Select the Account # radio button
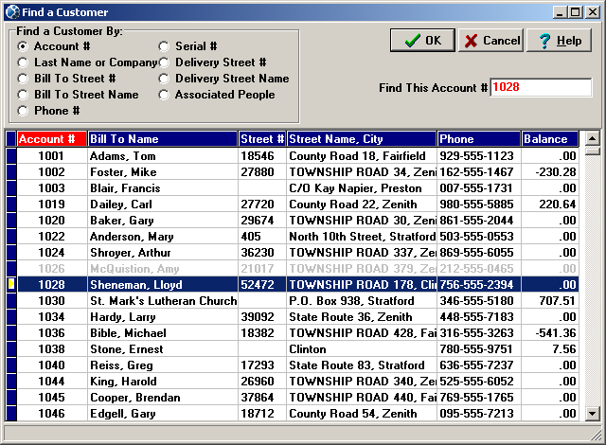 pos(24,46)
